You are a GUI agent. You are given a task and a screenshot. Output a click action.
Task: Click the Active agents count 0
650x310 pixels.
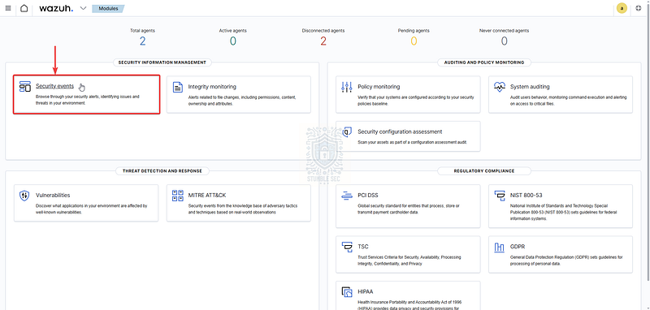click(x=233, y=41)
